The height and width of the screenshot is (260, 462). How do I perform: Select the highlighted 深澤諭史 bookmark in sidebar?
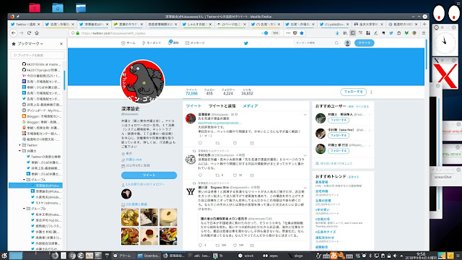35,186
